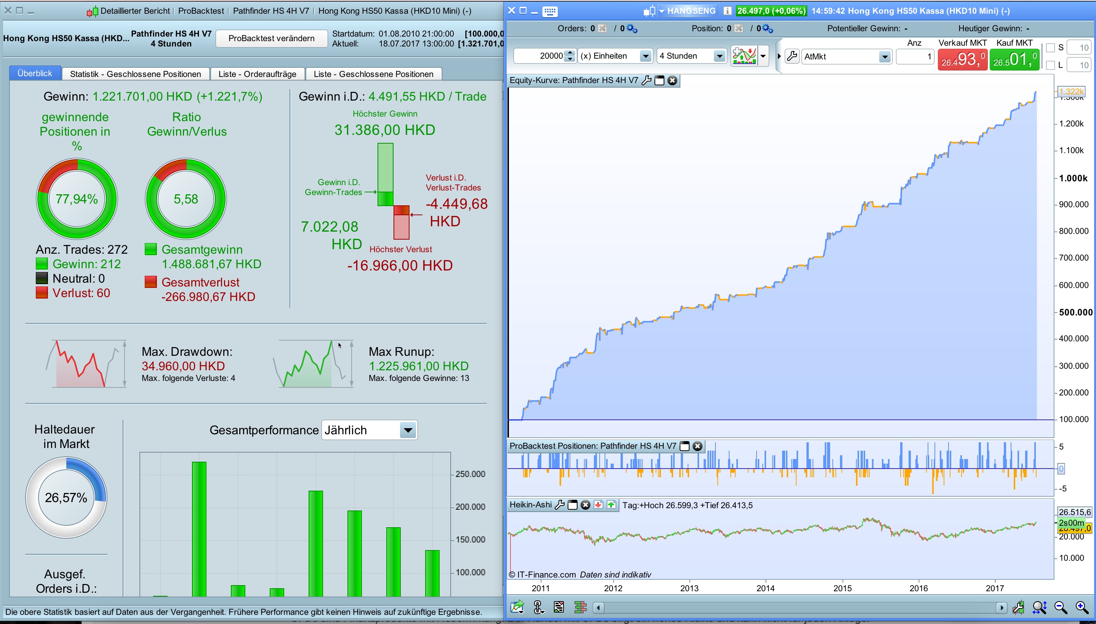
Task: Click the keyboard icon in chart titlebar
Action: [550, 11]
